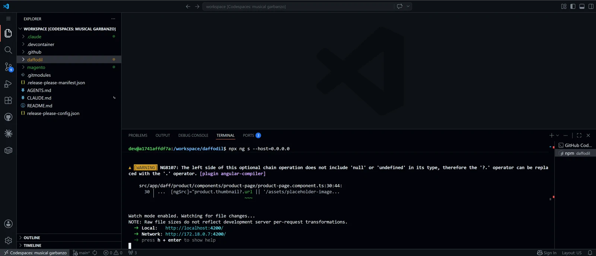The image size is (596, 256).
Task: Open terminal panel more actions ellipsis
Action: click(565, 135)
